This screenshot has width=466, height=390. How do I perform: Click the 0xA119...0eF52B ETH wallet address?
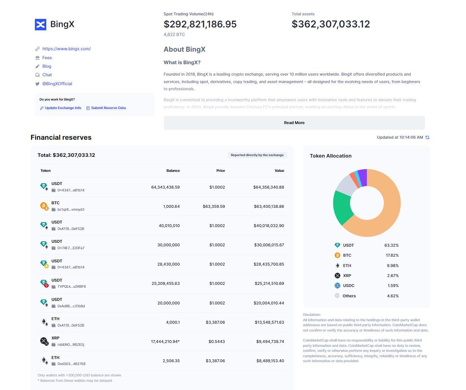pos(71,325)
